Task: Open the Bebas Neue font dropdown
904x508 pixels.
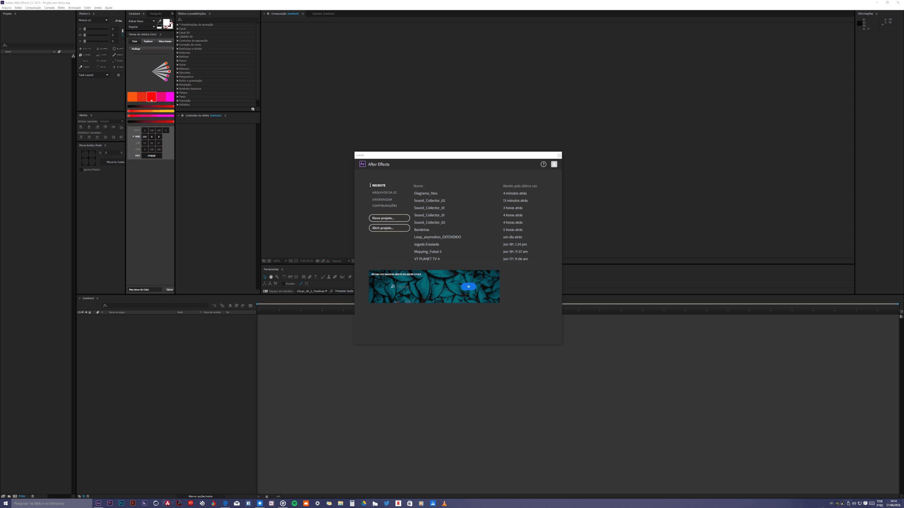Action: [142, 21]
